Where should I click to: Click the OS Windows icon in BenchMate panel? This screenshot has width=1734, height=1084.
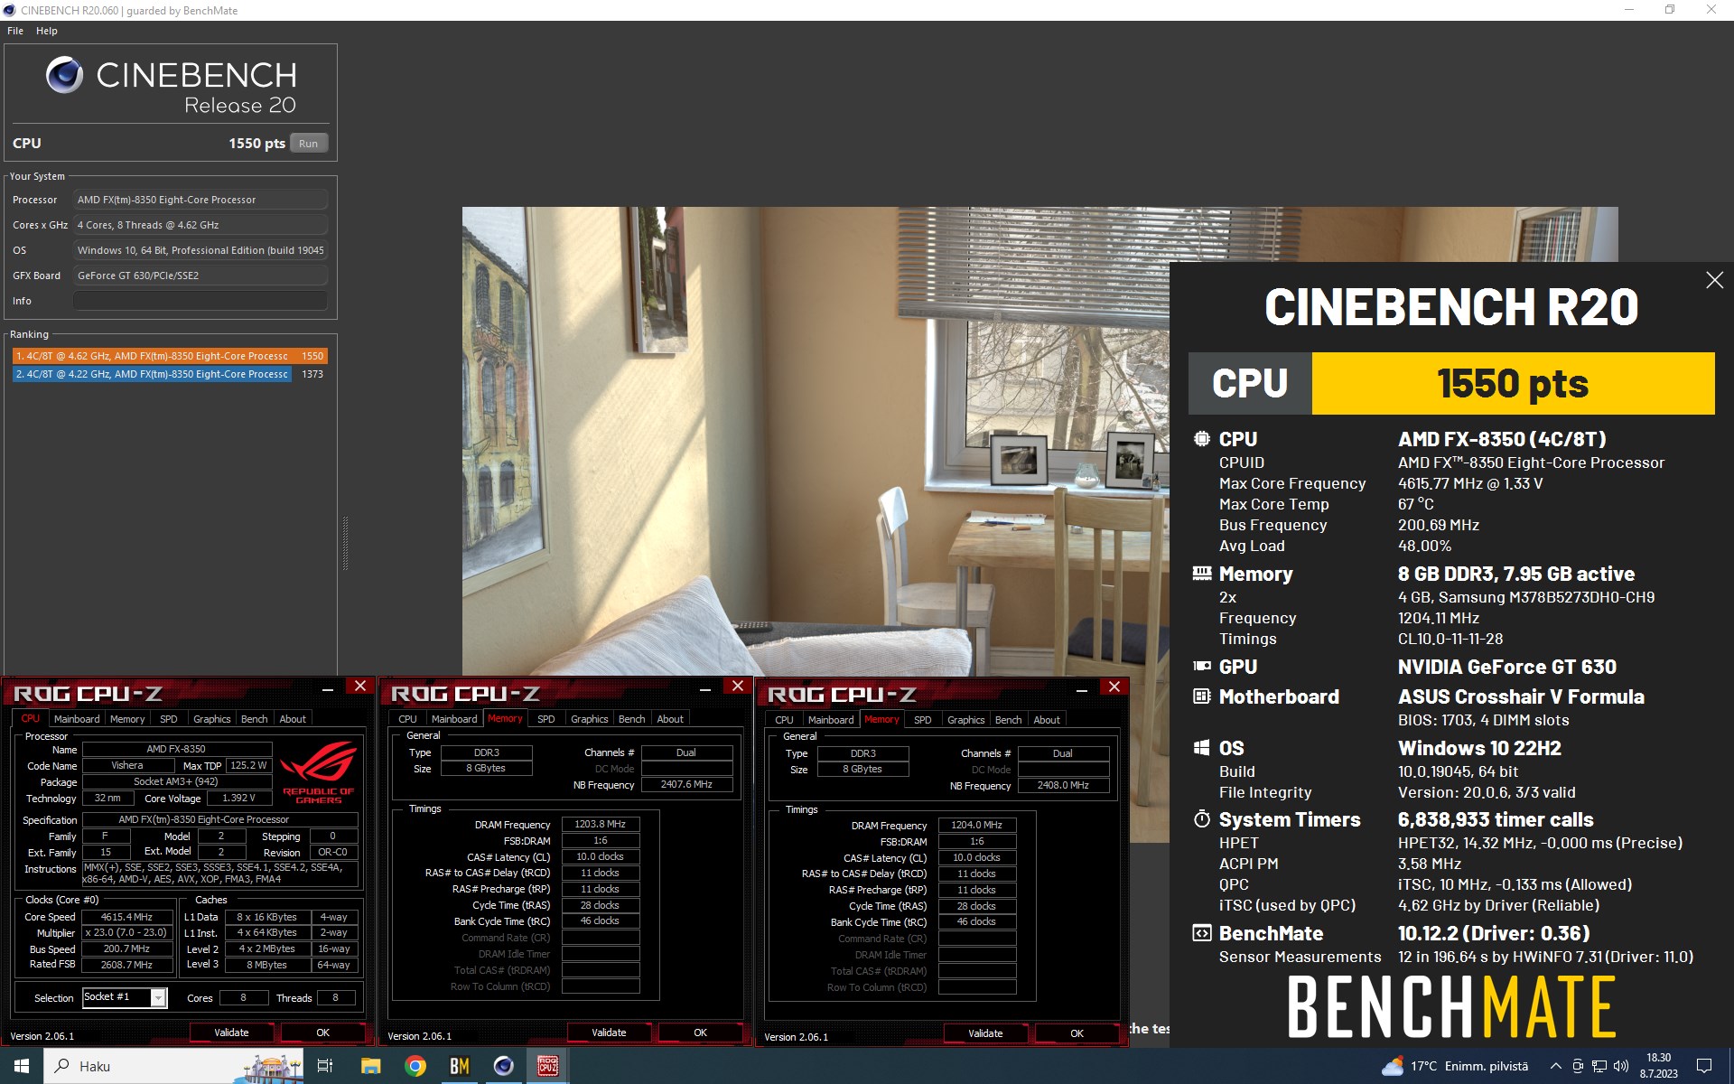tap(1202, 748)
